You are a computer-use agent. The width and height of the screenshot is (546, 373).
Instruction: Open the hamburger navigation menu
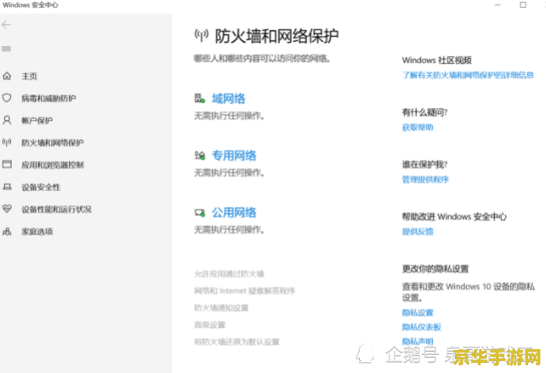[6, 49]
